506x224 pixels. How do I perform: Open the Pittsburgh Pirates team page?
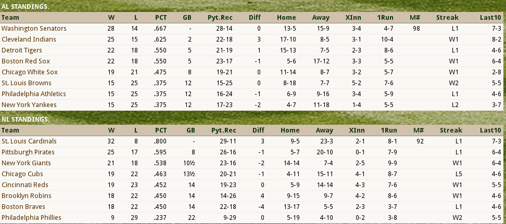coord(27,152)
